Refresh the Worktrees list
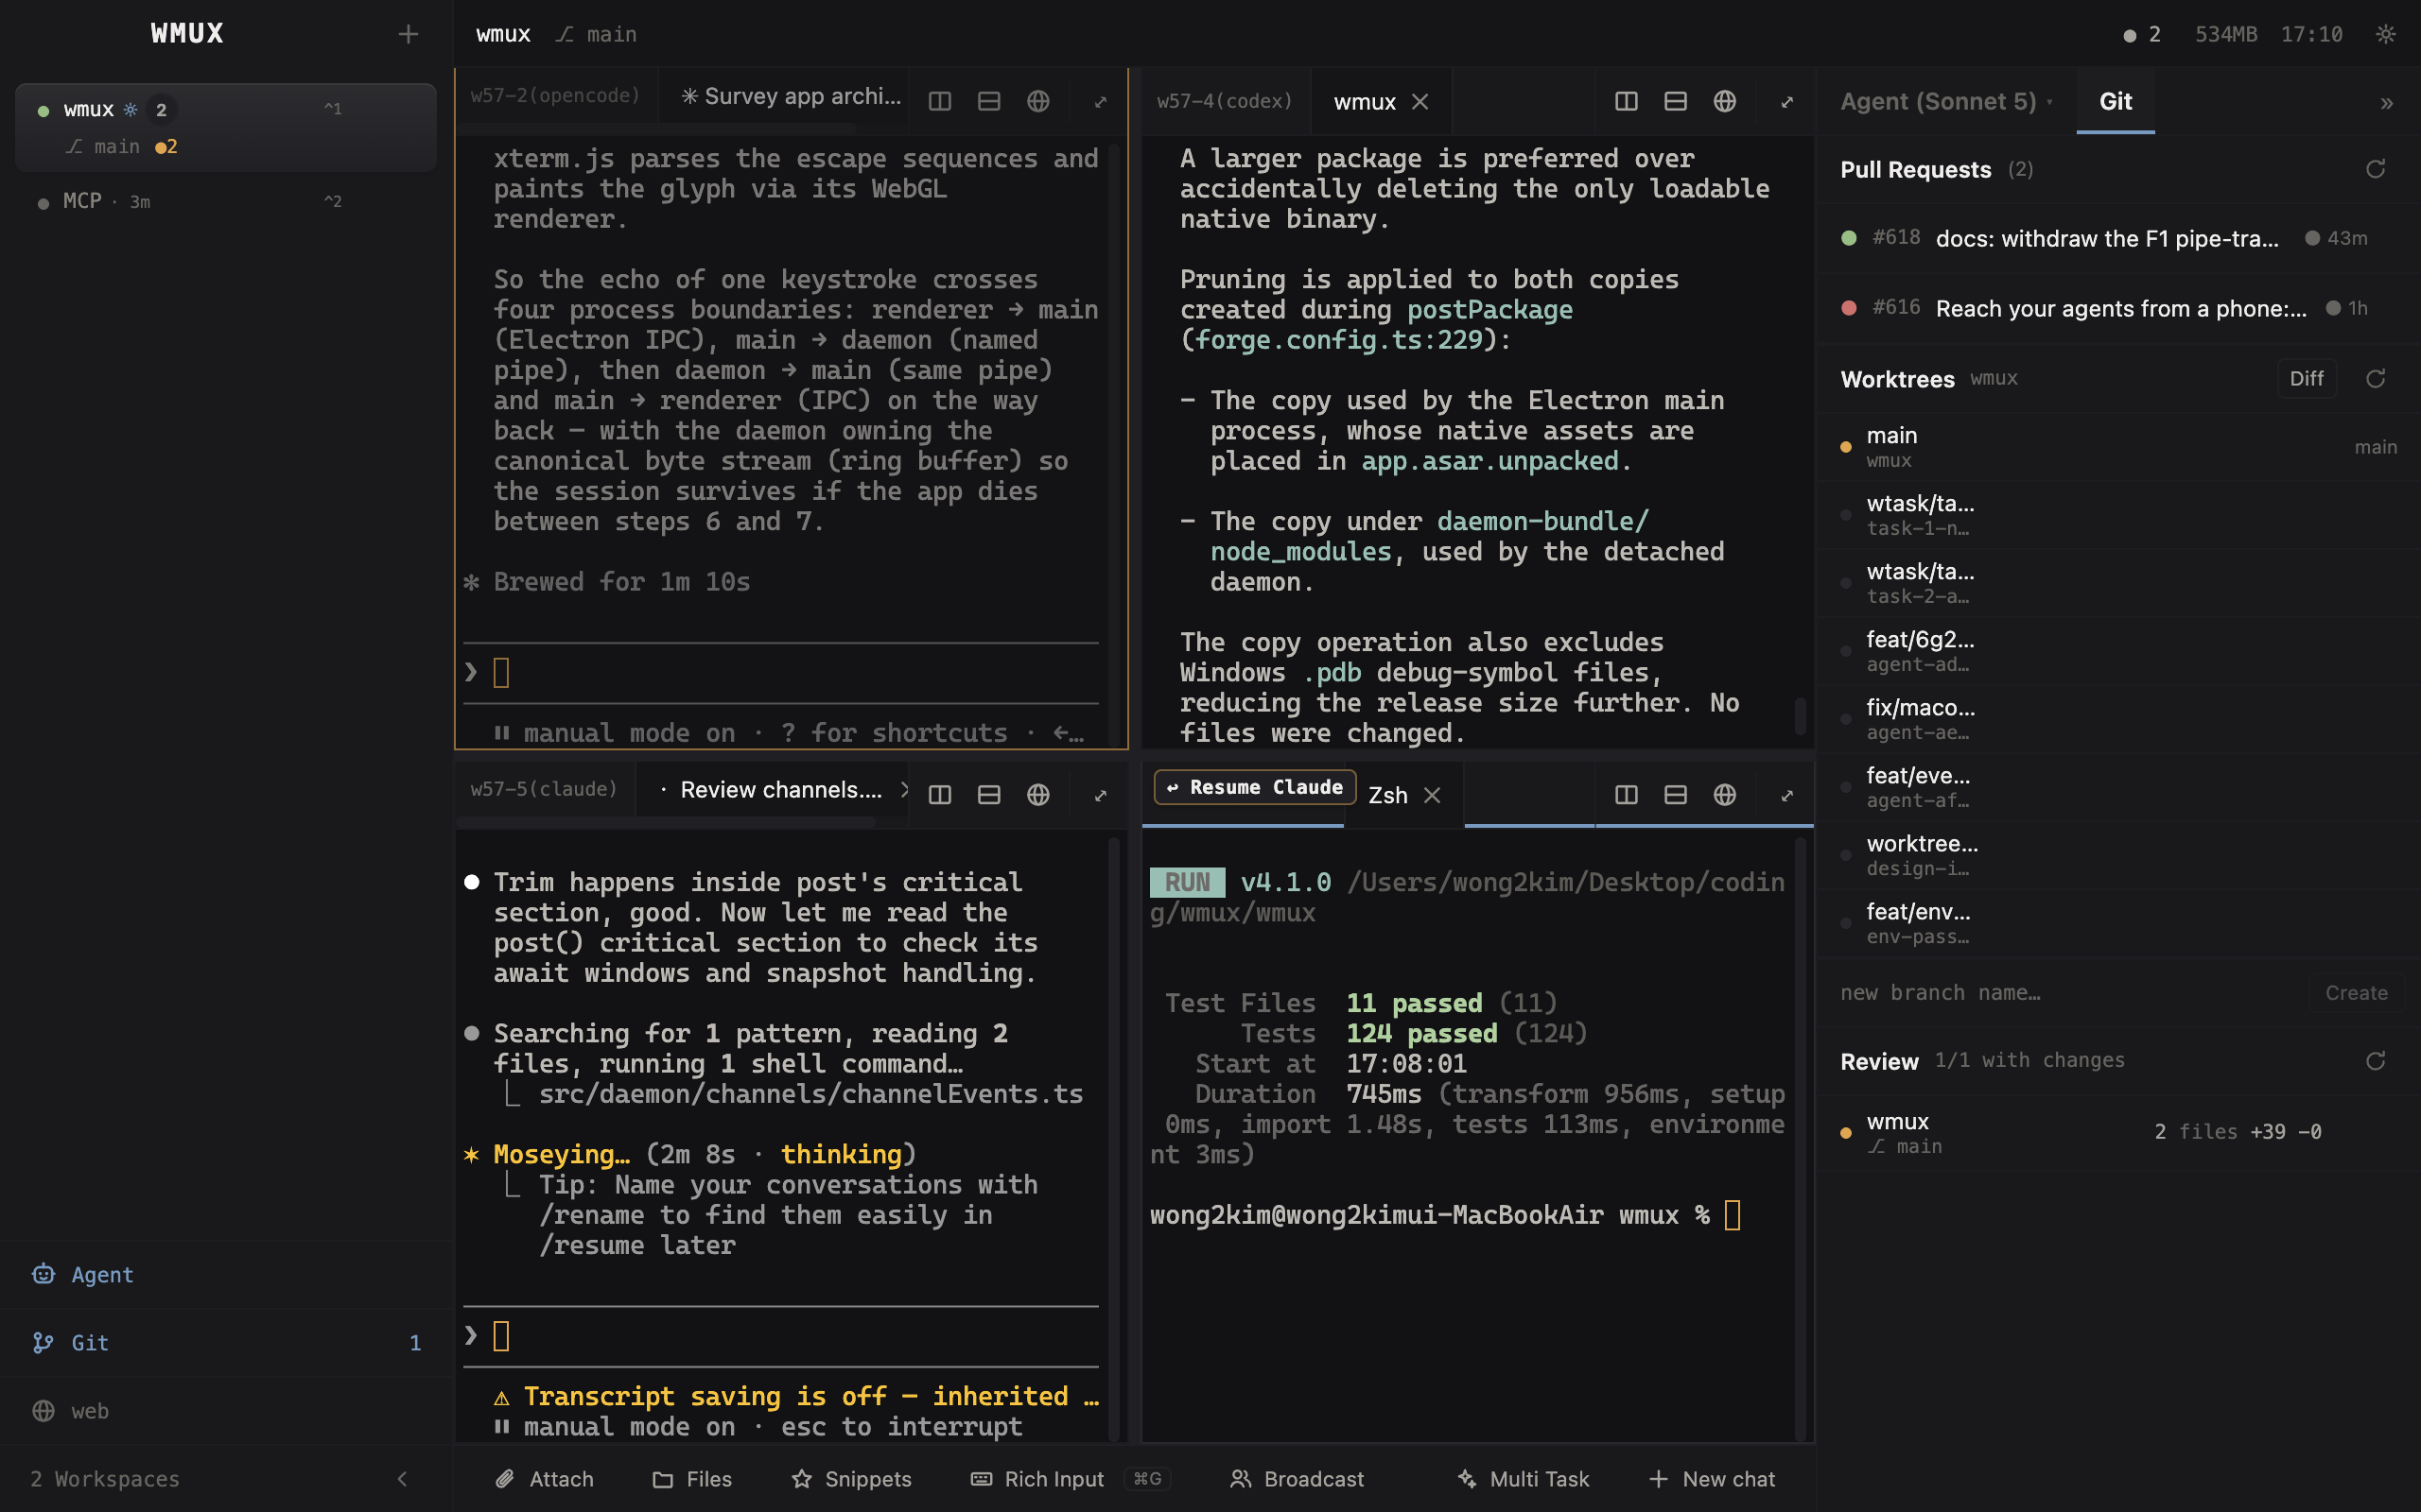 (2376, 379)
